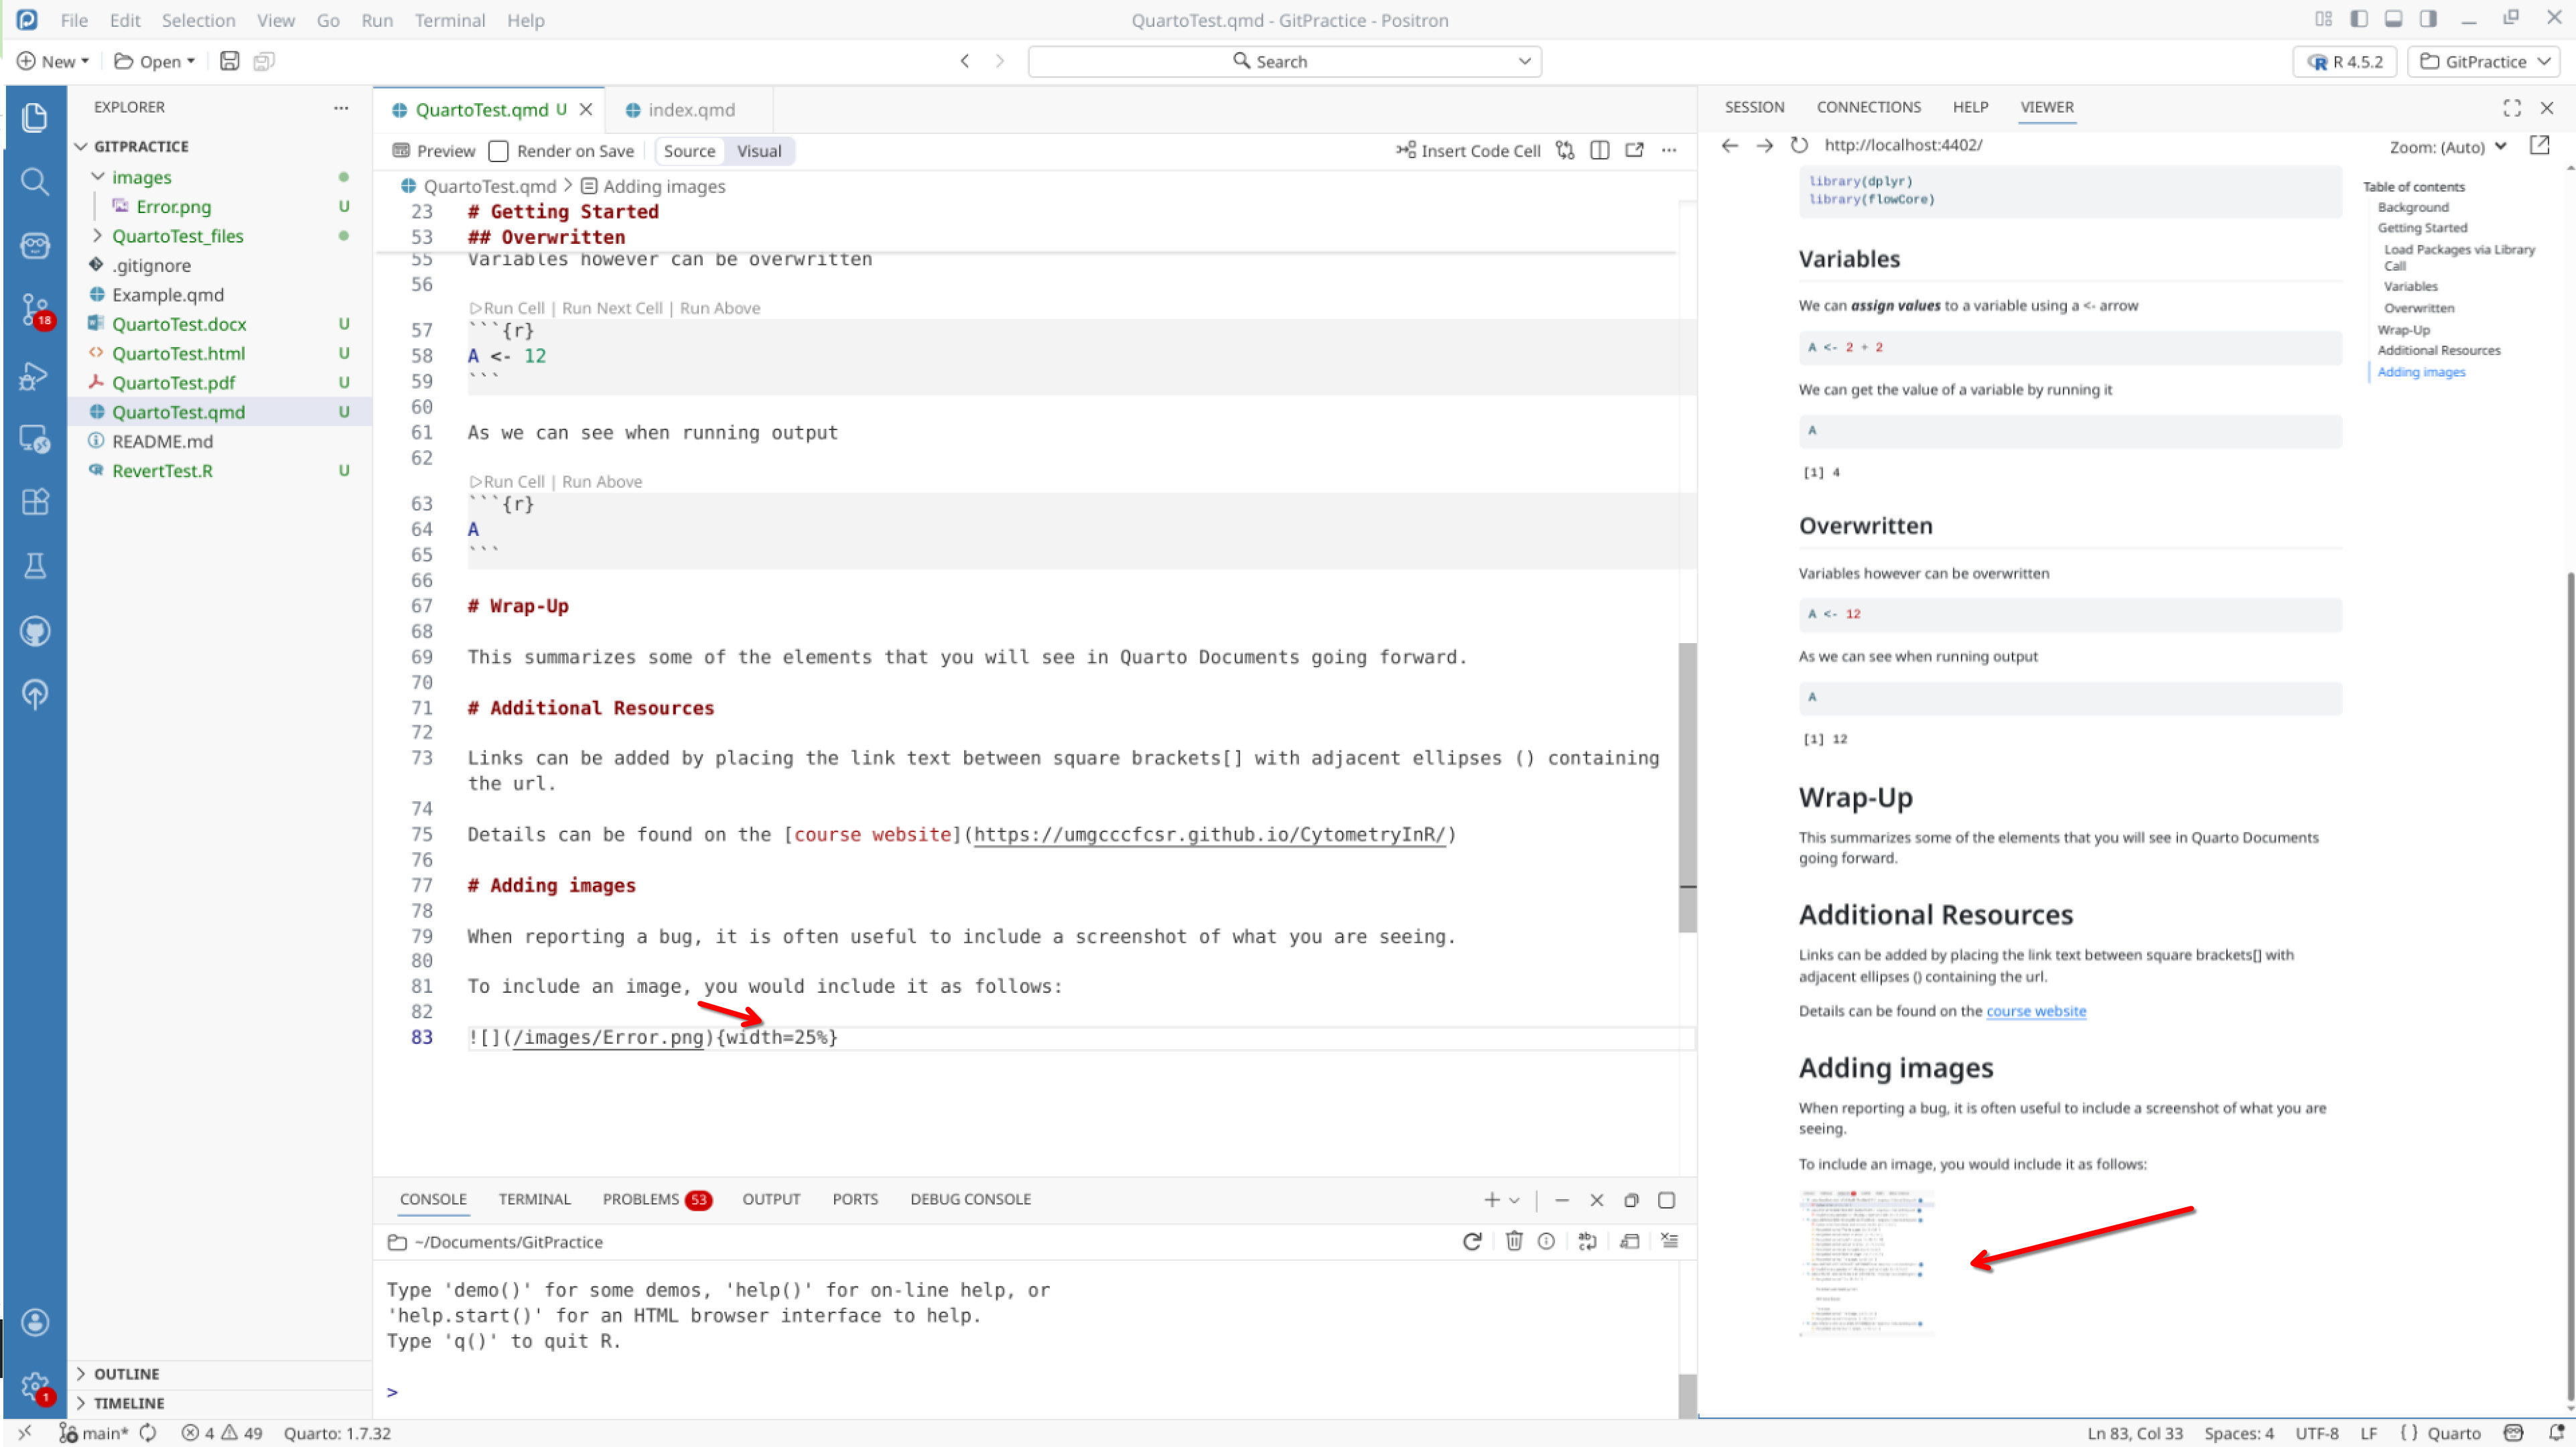Open the Extensions view icon
The width and height of the screenshot is (2576, 1447).
(x=34, y=501)
